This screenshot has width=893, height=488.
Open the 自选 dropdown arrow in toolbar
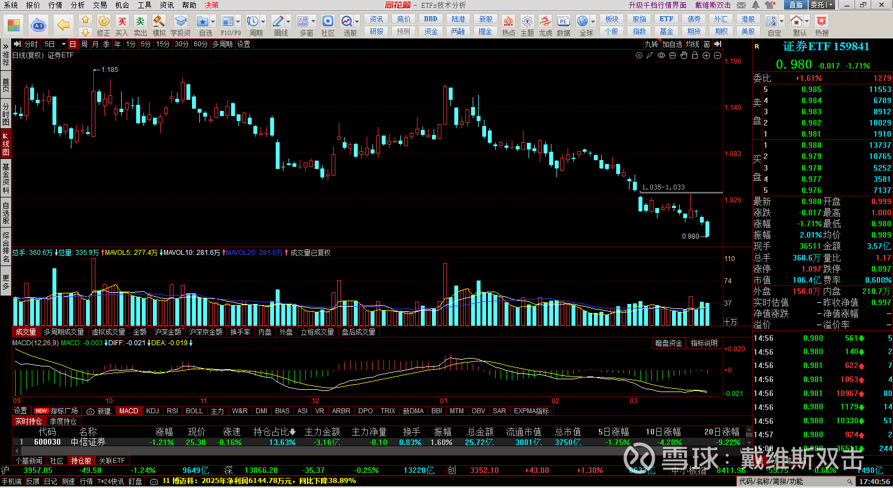(x=212, y=22)
